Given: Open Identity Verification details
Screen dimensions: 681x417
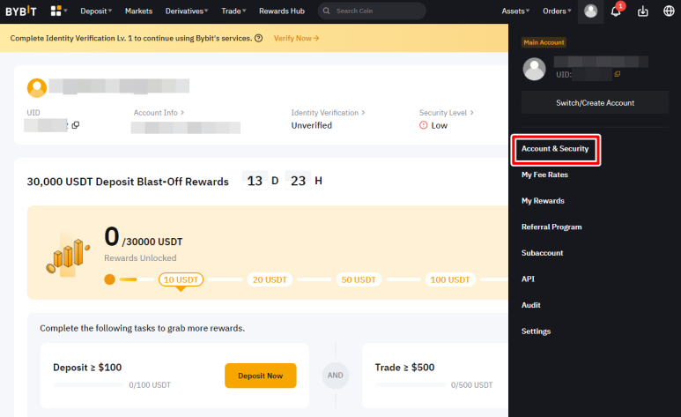Looking at the screenshot, I should point(328,113).
